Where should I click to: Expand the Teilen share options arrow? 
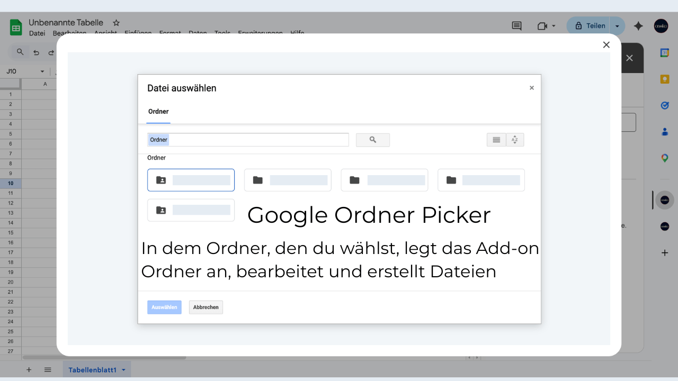click(617, 26)
